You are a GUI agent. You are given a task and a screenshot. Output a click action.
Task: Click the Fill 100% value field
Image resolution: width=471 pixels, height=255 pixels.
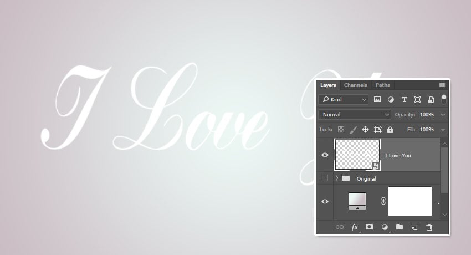[428, 130]
